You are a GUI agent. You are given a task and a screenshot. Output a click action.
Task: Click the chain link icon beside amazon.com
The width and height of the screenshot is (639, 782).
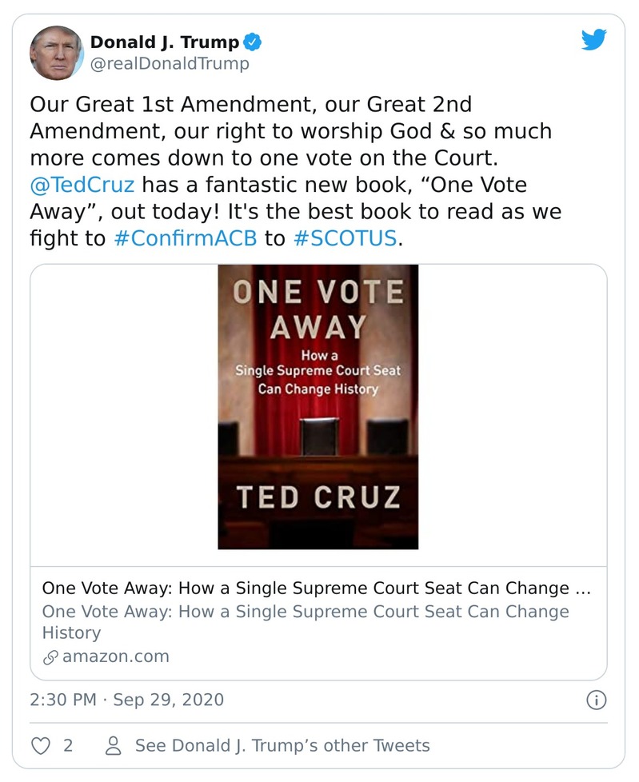(x=50, y=656)
